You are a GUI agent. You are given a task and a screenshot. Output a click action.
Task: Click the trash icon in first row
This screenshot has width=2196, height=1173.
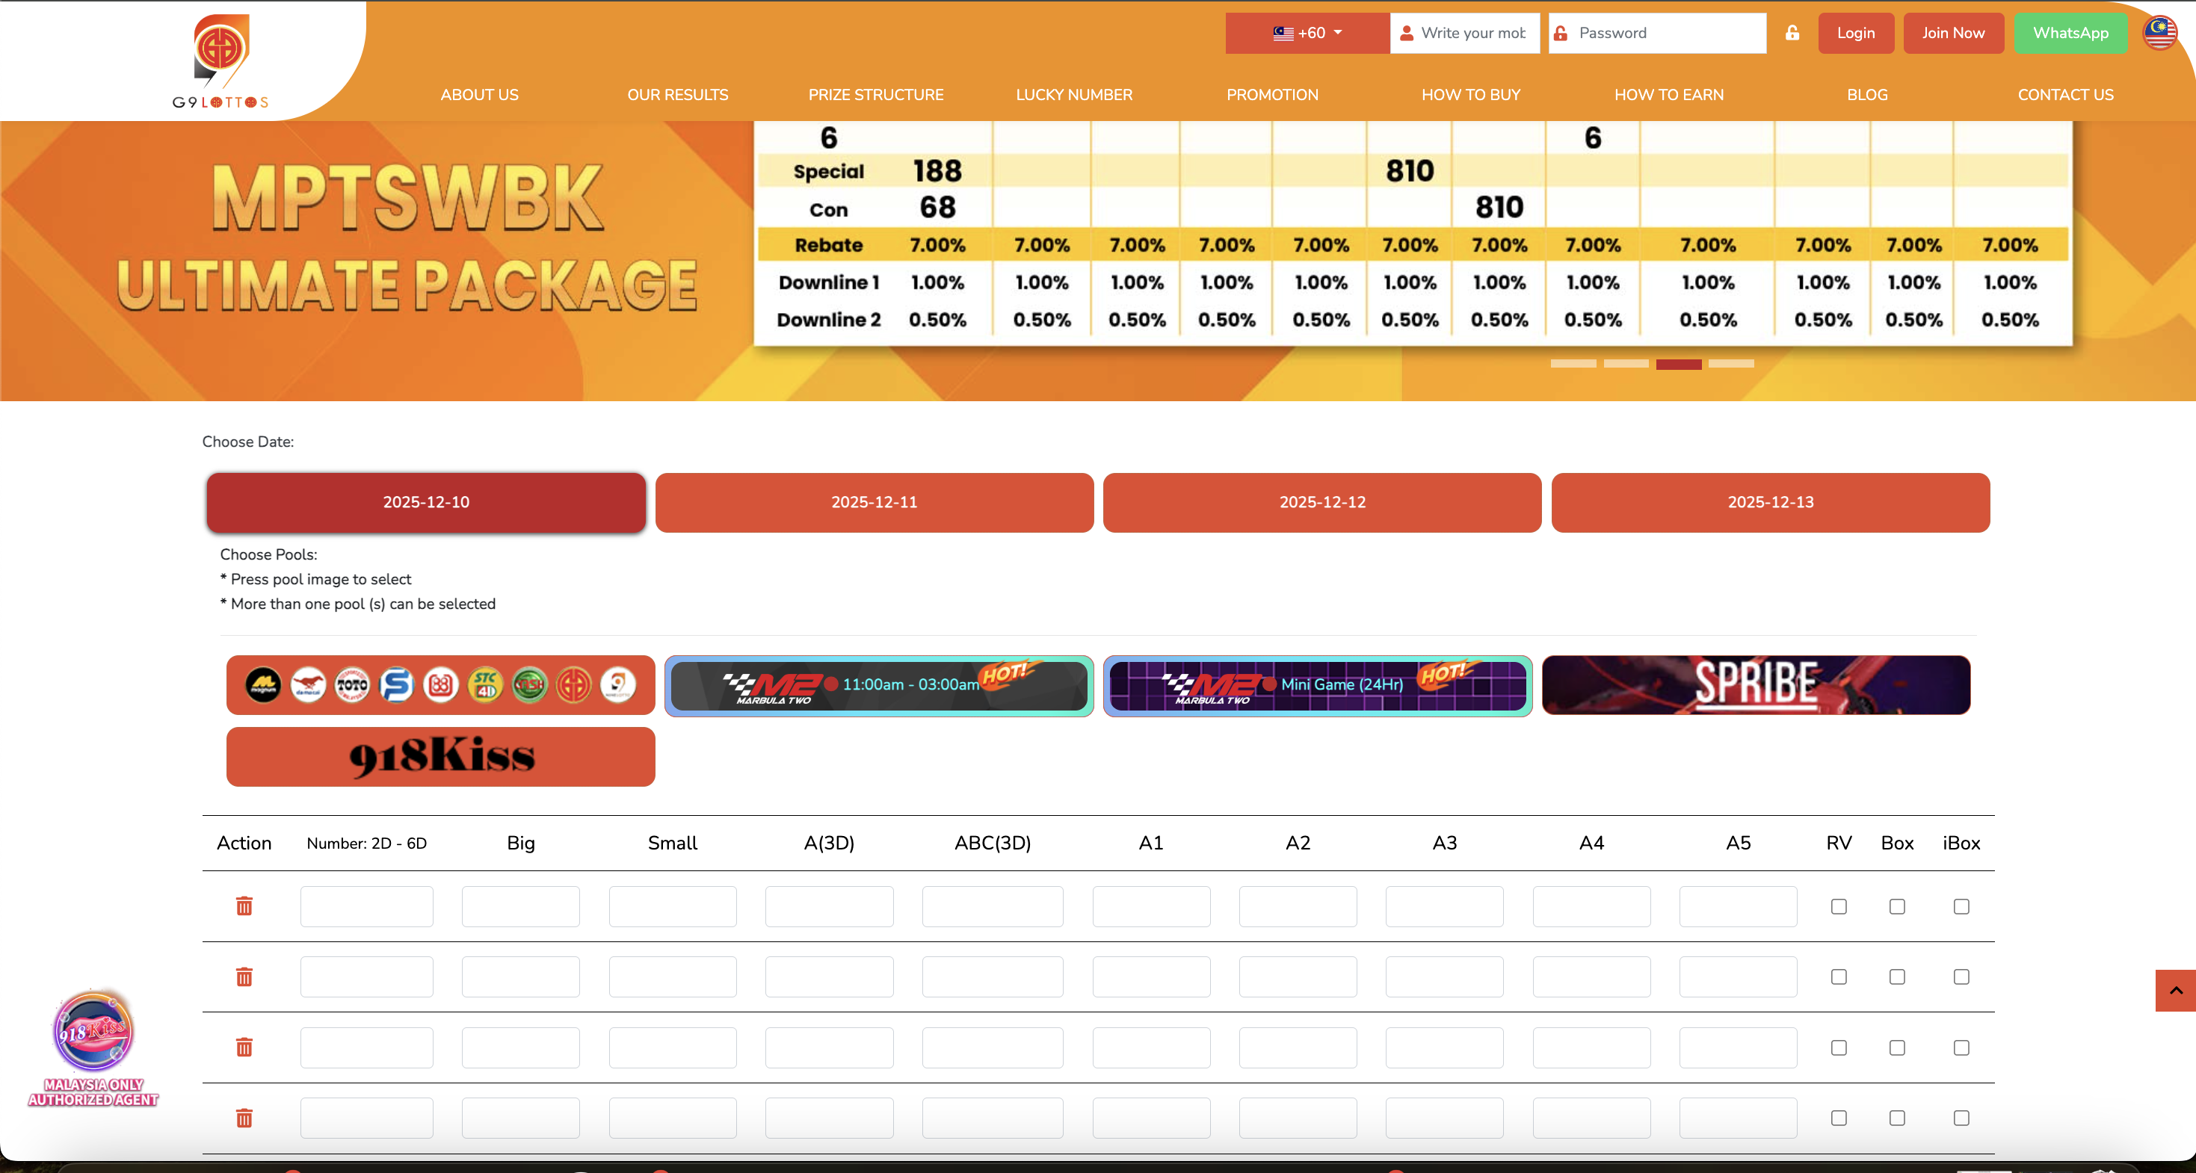click(244, 906)
